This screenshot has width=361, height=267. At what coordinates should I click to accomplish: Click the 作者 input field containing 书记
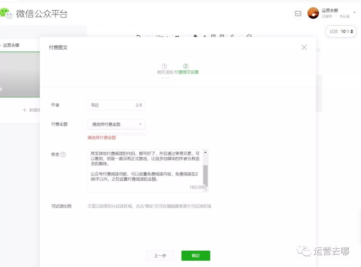(x=116, y=105)
